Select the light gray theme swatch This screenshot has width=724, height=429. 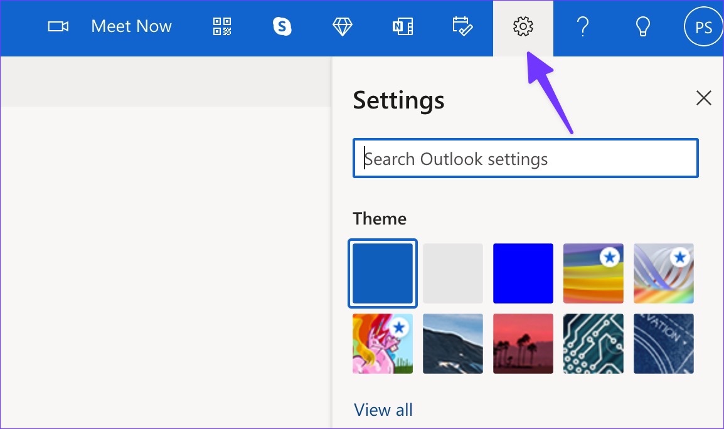[x=453, y=273]
